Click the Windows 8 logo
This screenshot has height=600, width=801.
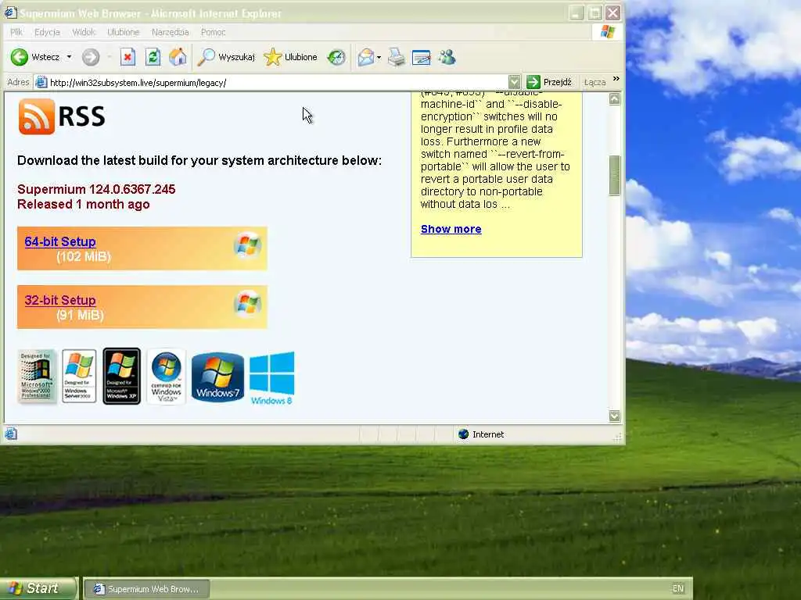click(271, 378)
